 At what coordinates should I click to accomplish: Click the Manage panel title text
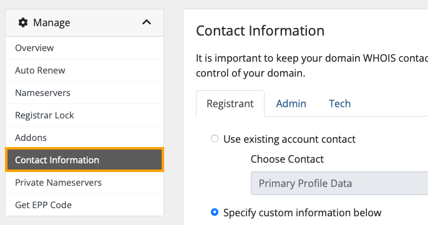(x=52, y=22)
